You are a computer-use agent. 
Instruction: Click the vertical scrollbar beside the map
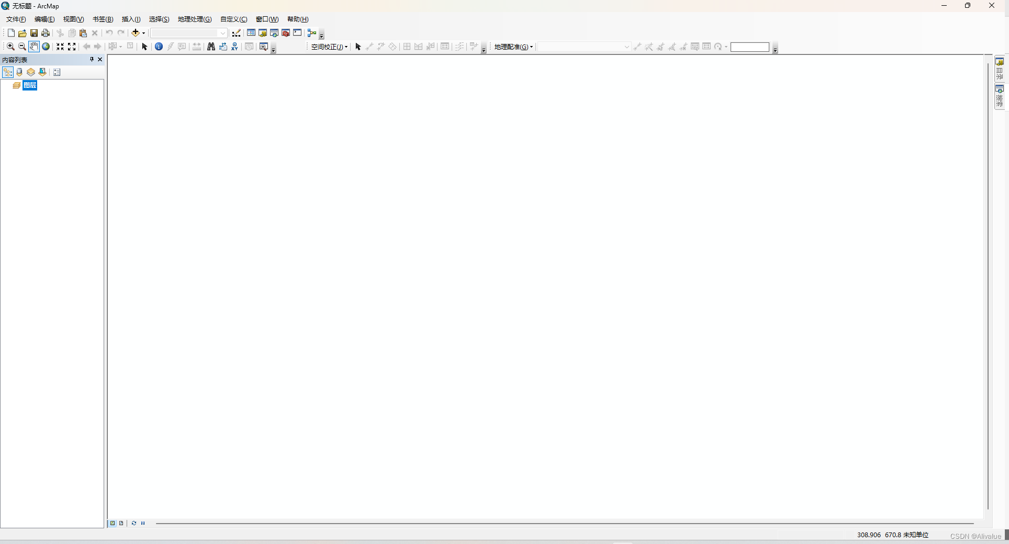click(x=988, y=286)
